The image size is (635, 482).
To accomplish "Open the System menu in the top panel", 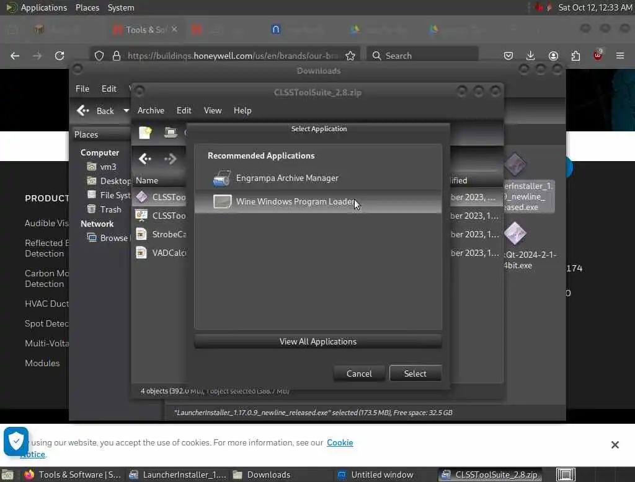I will [x=121, y=7].
